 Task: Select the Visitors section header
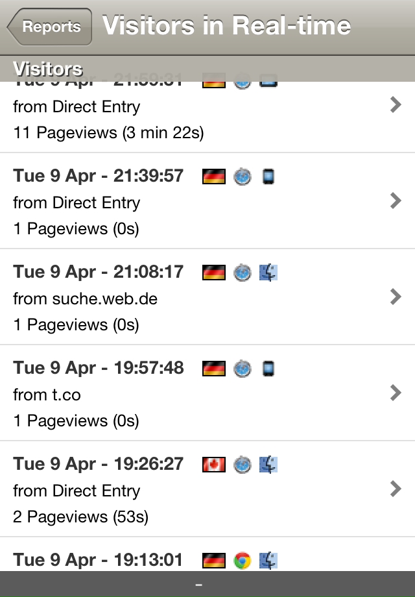click(x=207, y=69)
